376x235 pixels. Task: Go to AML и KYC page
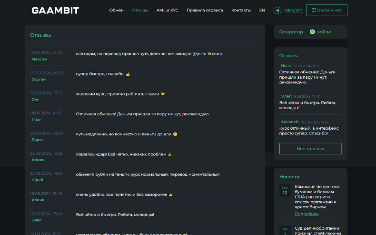pyautogui.click(x=167, y=10)
